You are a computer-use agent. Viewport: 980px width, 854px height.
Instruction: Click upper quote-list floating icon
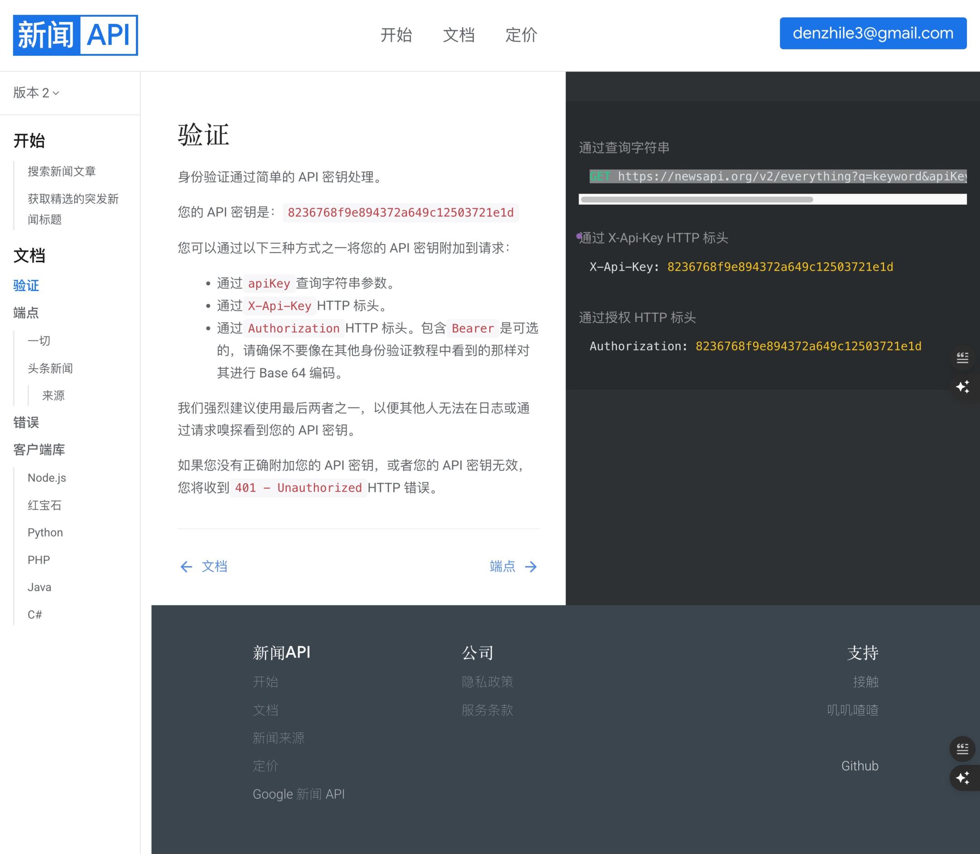click(962, 357)
